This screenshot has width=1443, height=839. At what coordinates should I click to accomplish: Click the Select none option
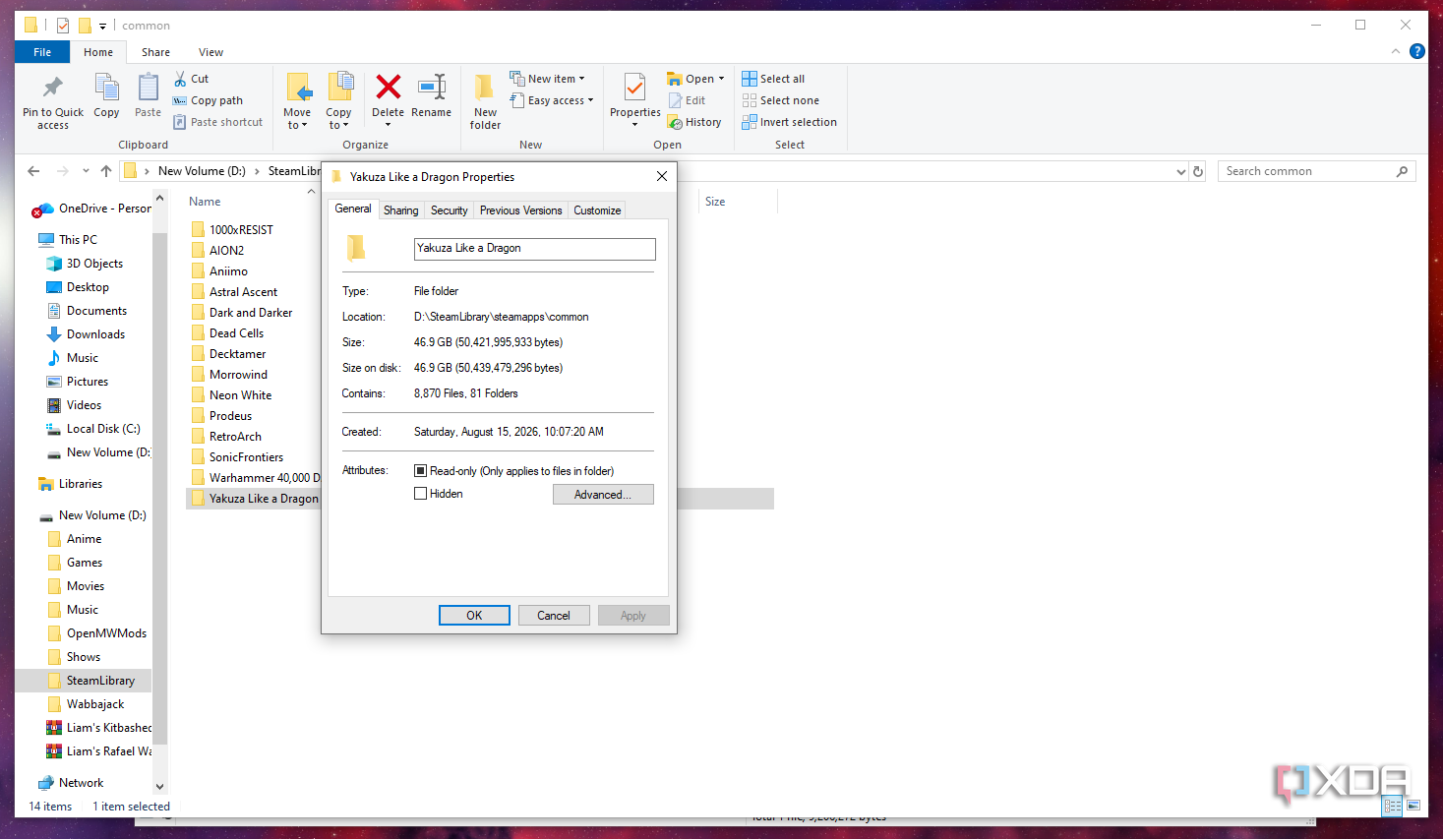coord(781,100)
